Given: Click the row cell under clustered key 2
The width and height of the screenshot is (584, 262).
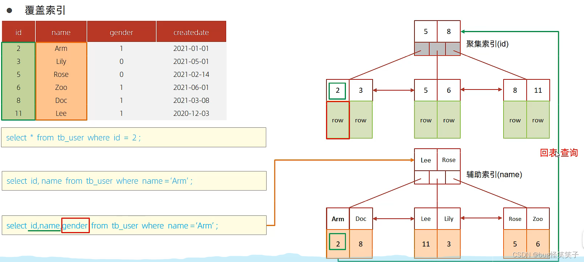Looking at the screenshot, I should (x=338, y=120).
